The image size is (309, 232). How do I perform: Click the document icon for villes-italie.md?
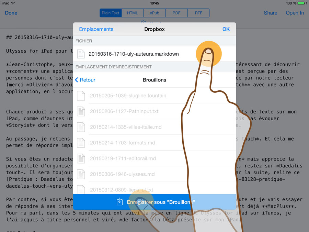point(81,127)
